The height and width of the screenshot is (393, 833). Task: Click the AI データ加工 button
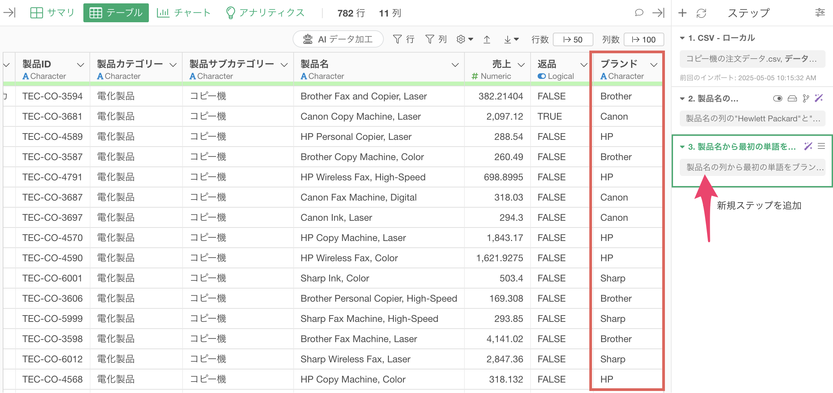click(338, 39)
